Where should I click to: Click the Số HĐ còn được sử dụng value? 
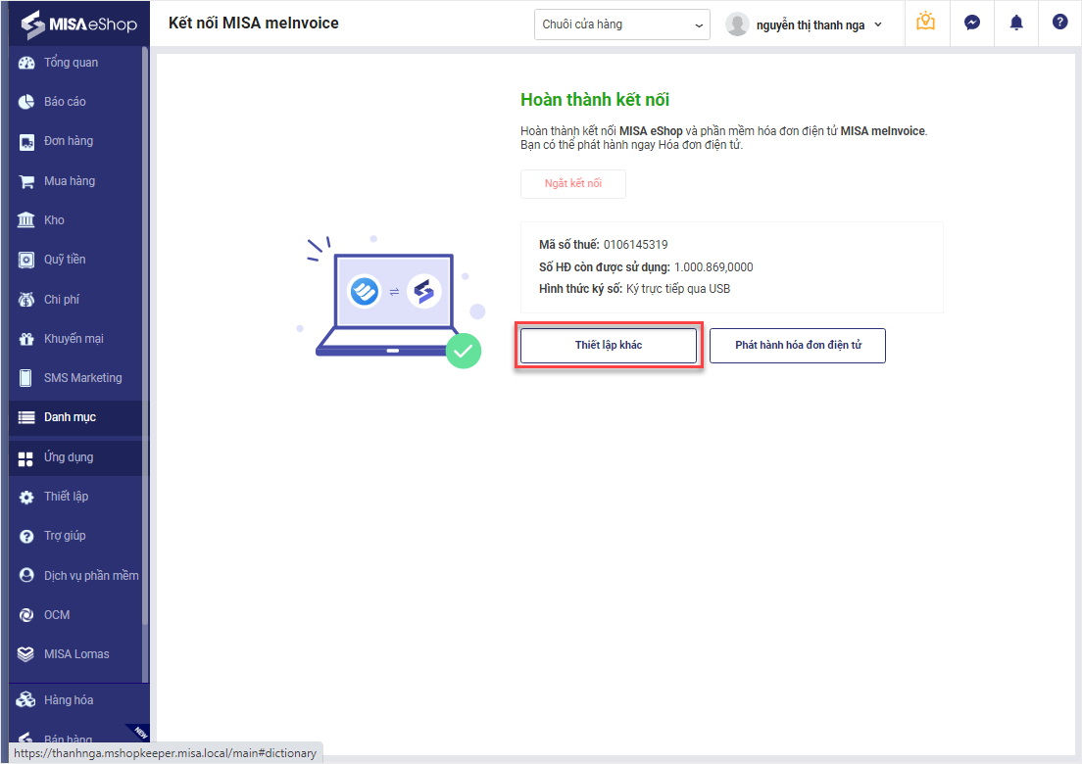click(713, 267)
